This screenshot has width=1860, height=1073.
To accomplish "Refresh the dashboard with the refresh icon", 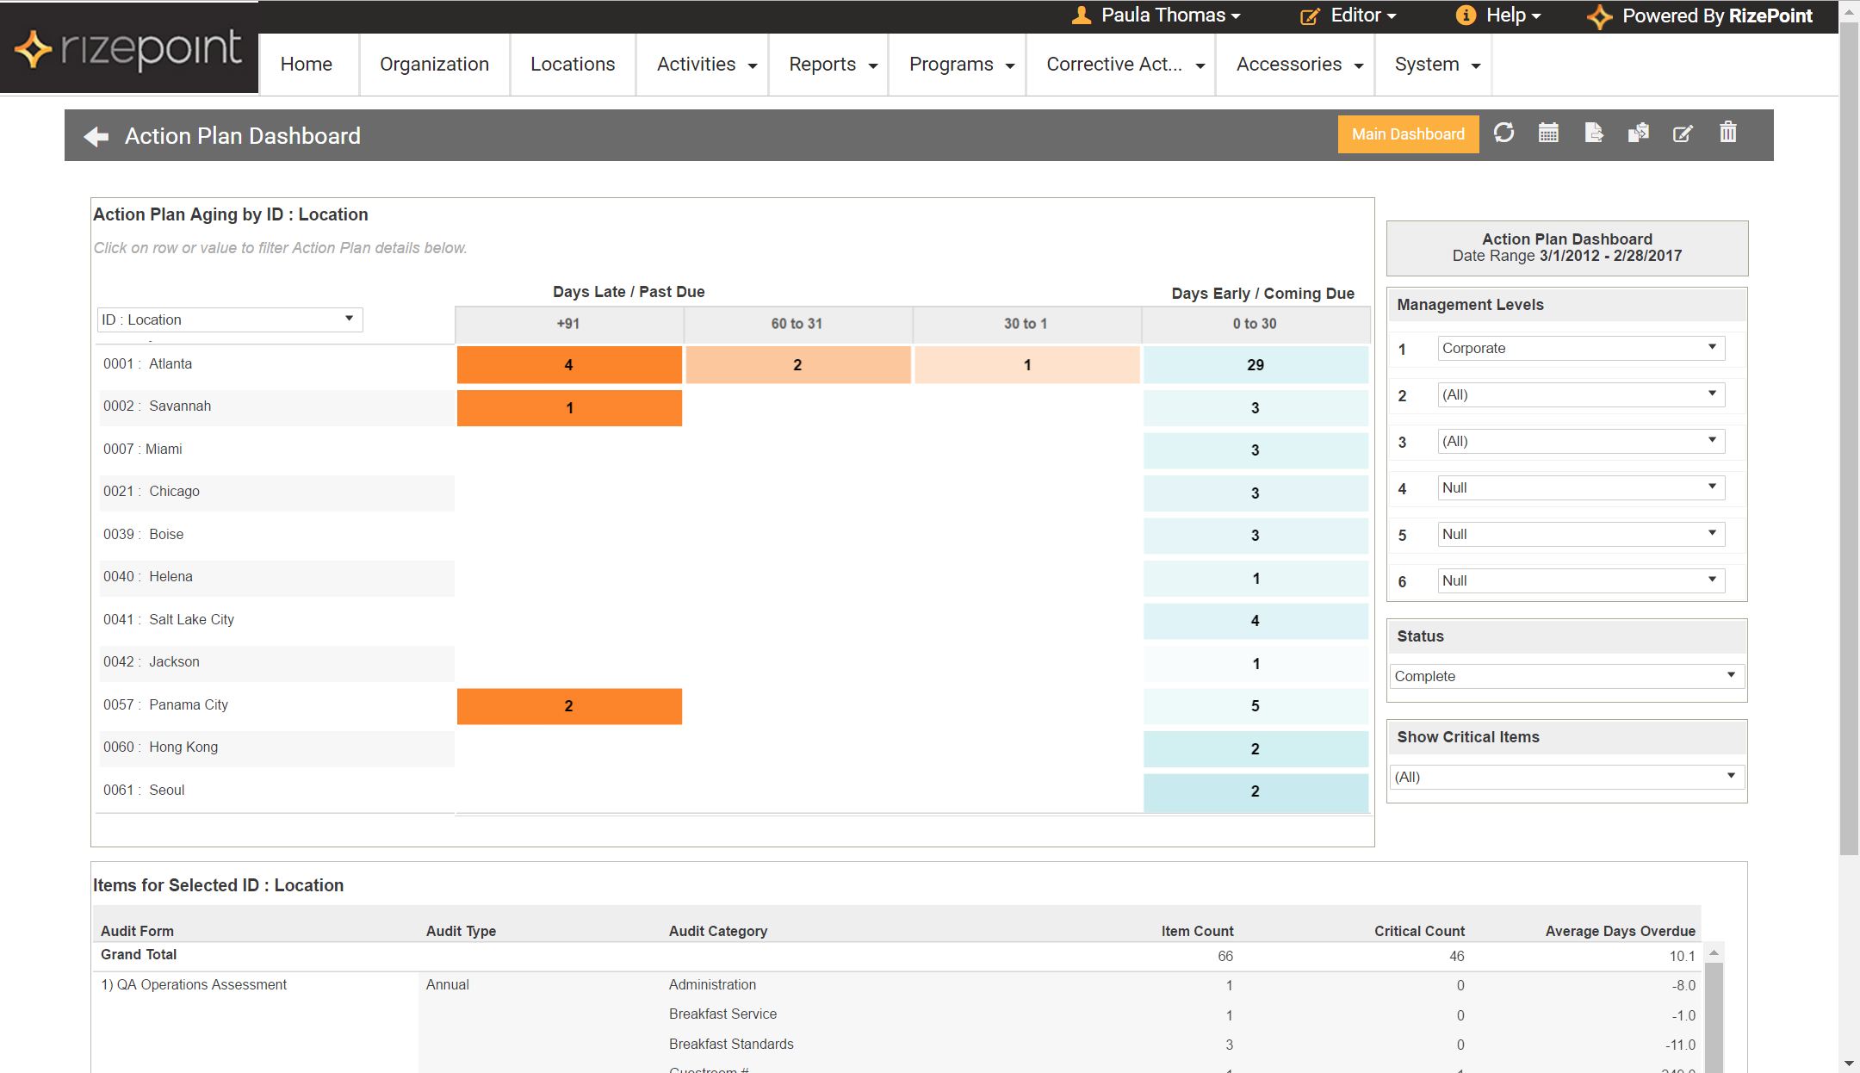I will coord(1503,133).
